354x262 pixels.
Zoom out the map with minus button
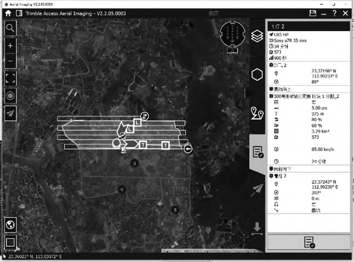click(10, 61)
